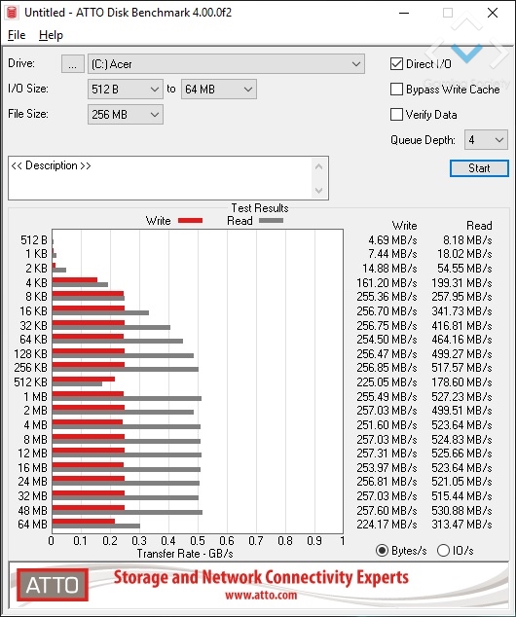Click the 48 MB row label
The image size is (516, 617).
pyautogui.click(x=33, y=510)
